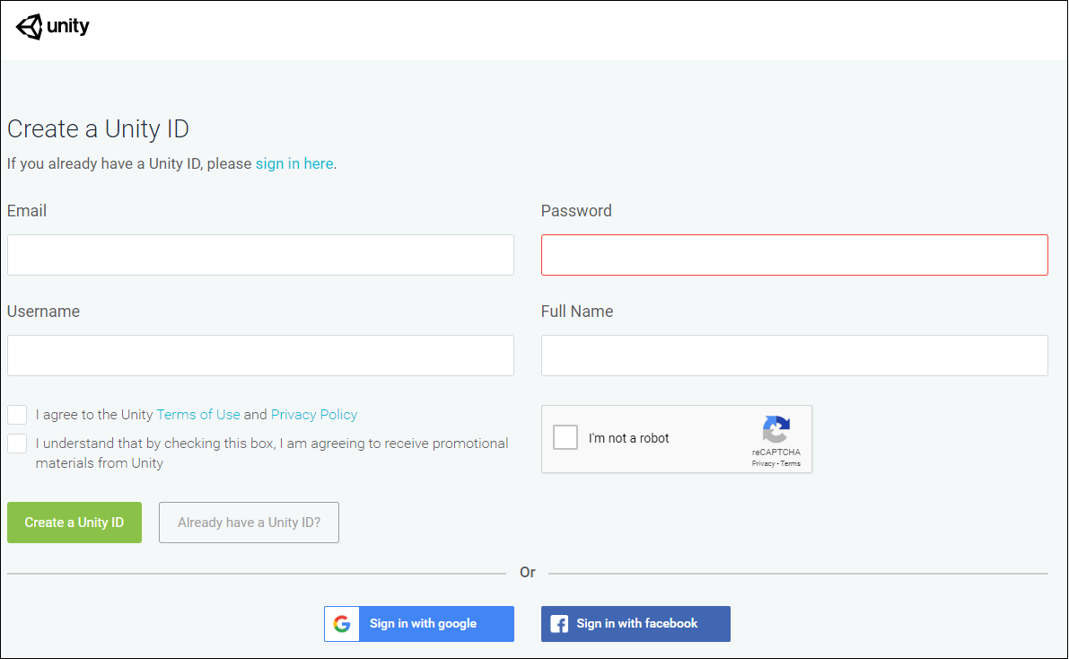Focus the Password input field
This screenshot has width=1069, height=659.
pyautogui.click(x=794, y=255)
